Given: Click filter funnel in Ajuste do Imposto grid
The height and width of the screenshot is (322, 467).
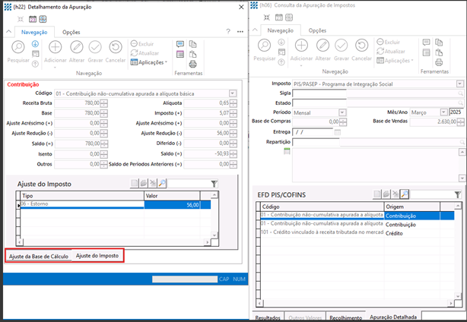Looking at the screenshot, I should tap(214, 184).
